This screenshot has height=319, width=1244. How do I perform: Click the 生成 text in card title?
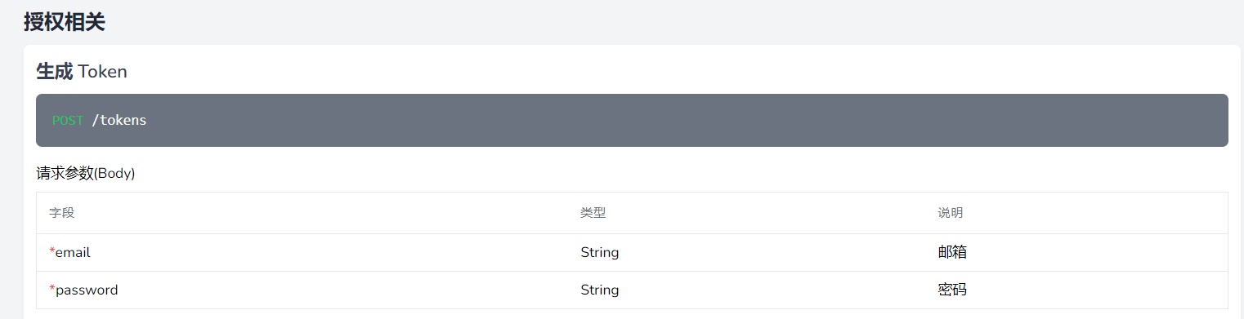[x=55, y=72]
